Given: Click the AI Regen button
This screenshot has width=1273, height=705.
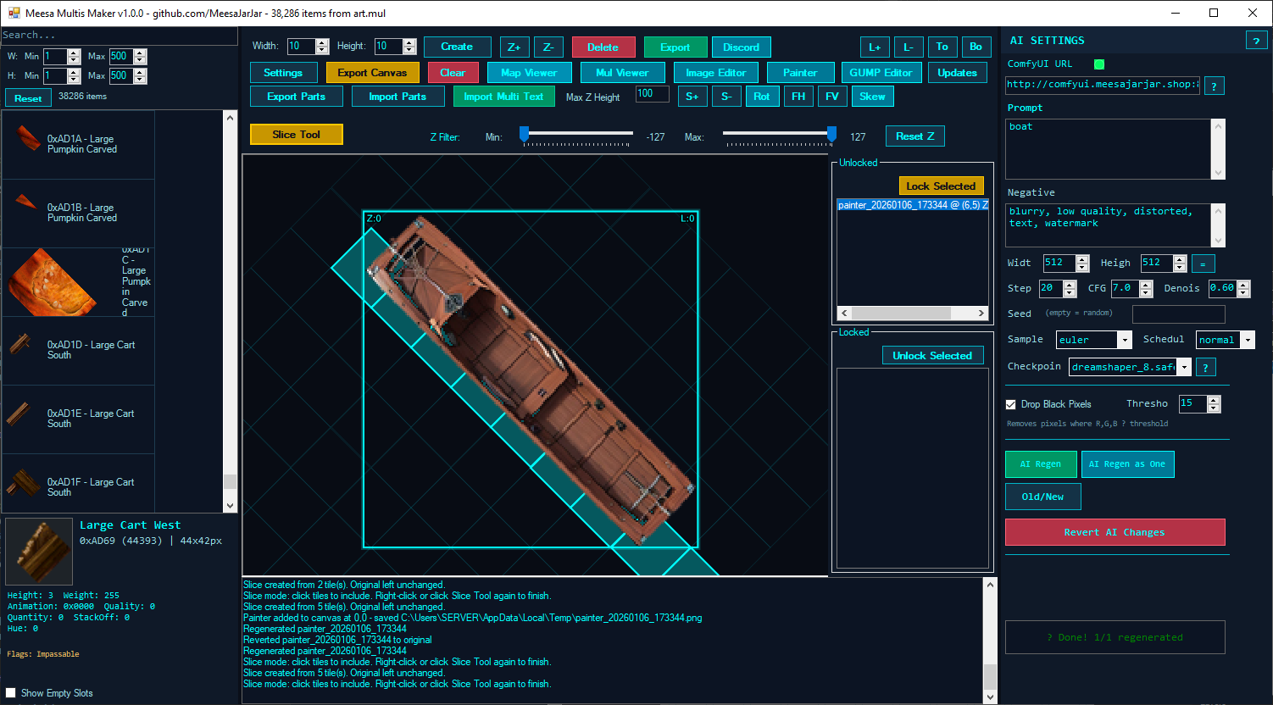Looking at the screenshot, I should point(1041,464).
